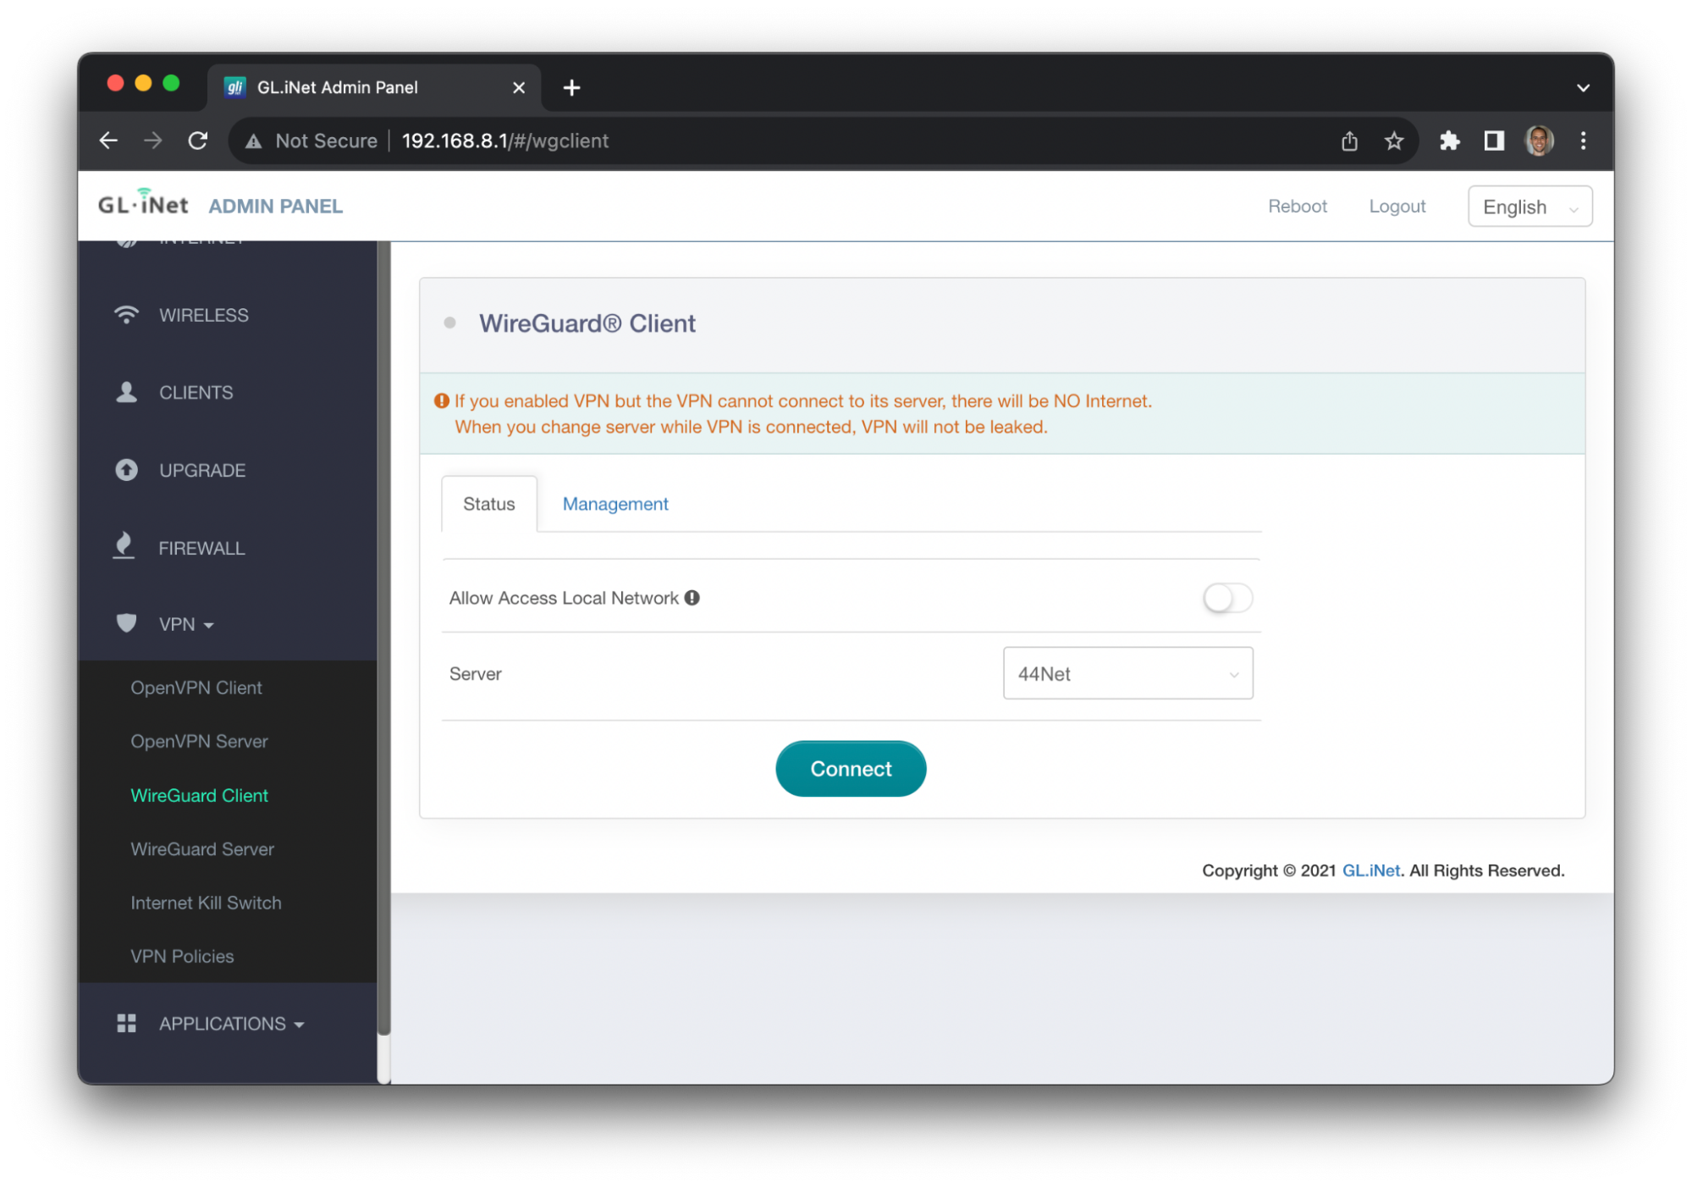
Task: Click the English language dropdown
Action: [x=1534, y=206]
